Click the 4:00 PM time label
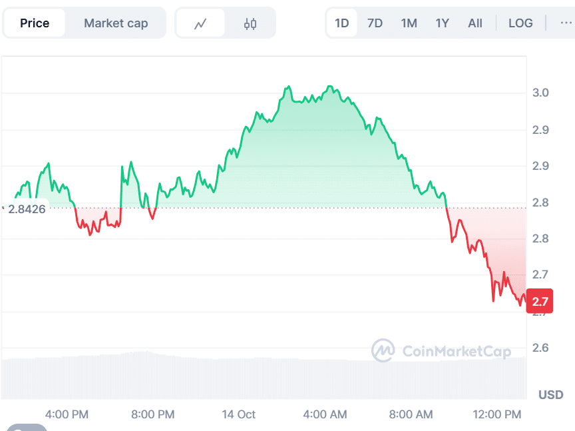 tap(67, 414)
